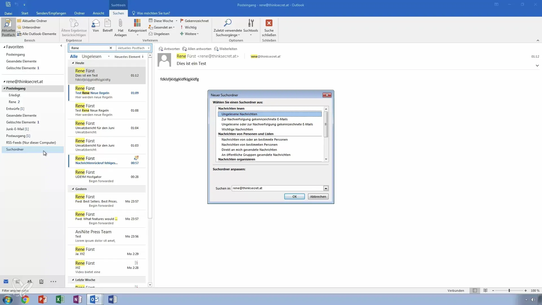The width and height of the screenshot is (542, 305).
Task: Collapse the ribbon arrow
Action: pos(538,41)
